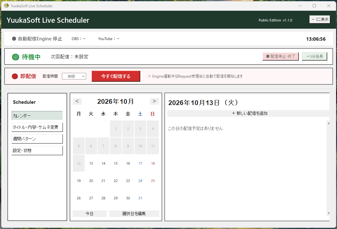Maximize the YuukaSoft Live Scheduler window
This screenshot has width=337, height=229.
pyautogui.click(x=314, y=6)
